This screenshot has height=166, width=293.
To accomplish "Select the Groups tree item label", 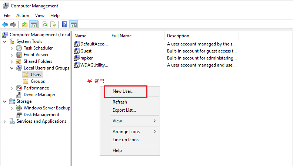I will [38, 81].
